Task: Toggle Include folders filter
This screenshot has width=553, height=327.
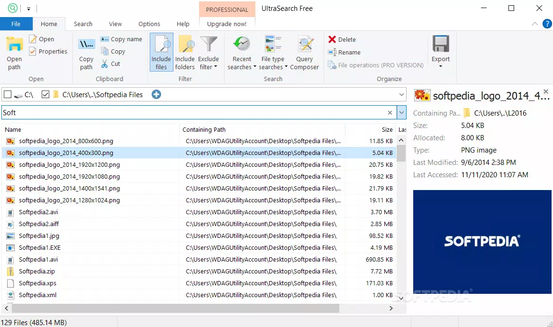Action: [185, 52]
